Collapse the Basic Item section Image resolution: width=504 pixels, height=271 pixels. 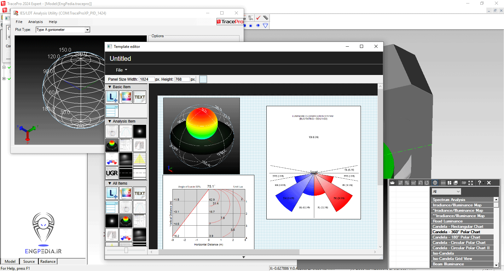(x=110, y=87)
